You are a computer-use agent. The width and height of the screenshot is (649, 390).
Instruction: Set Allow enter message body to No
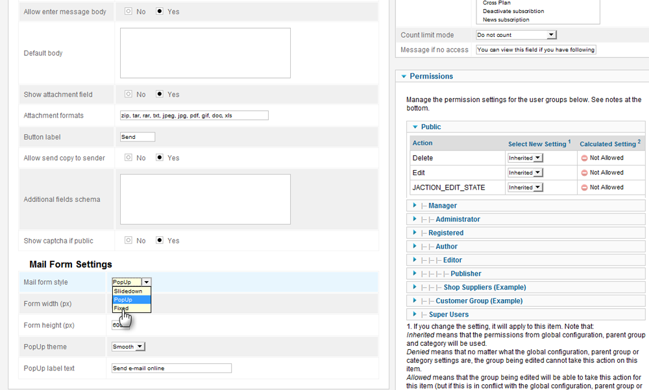tap(129, 12)
